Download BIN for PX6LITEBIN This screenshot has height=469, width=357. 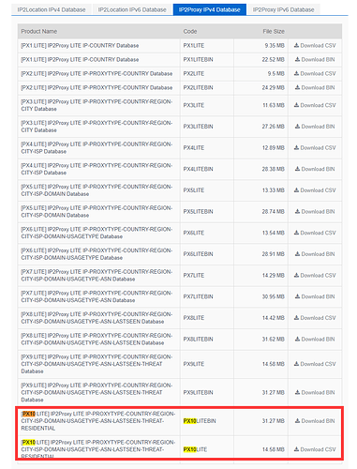pyautogui.click(x=315, y=254)
